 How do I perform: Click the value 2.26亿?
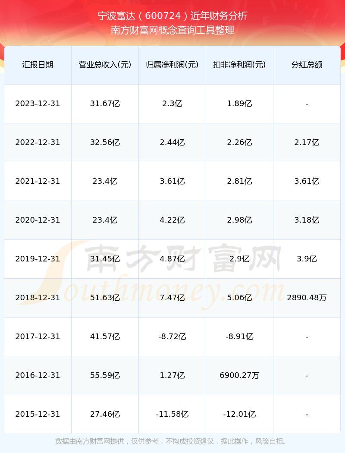(x=240, y=142)
